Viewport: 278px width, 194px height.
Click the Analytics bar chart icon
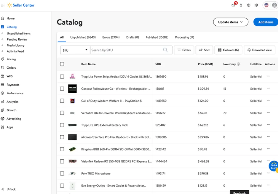click(x=3, y=102)
